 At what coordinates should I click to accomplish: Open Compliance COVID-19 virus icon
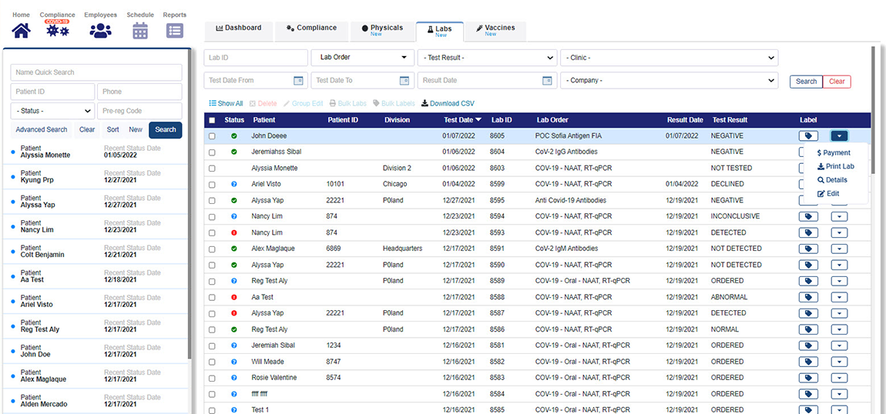[x=57, y=30]
